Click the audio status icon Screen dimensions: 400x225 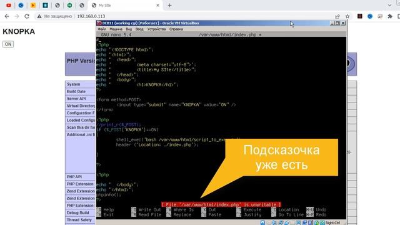tap(275, 222)
